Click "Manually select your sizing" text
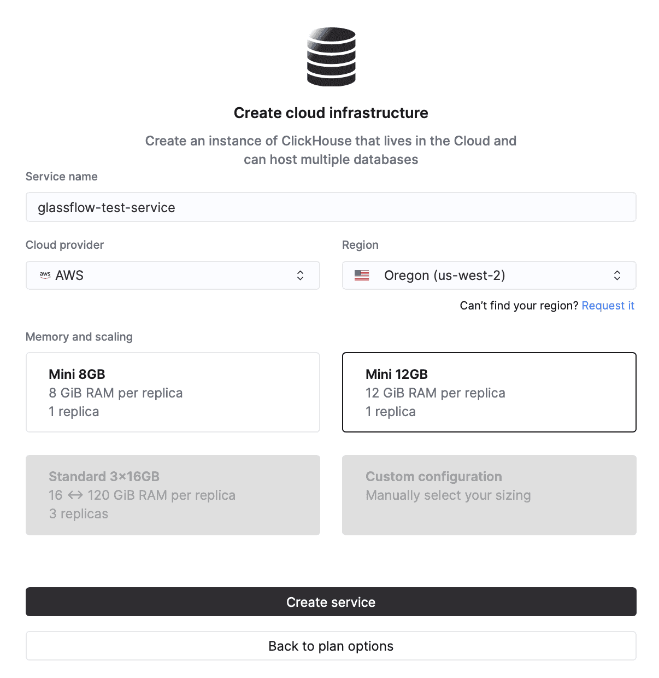 [x=448, y=495]
